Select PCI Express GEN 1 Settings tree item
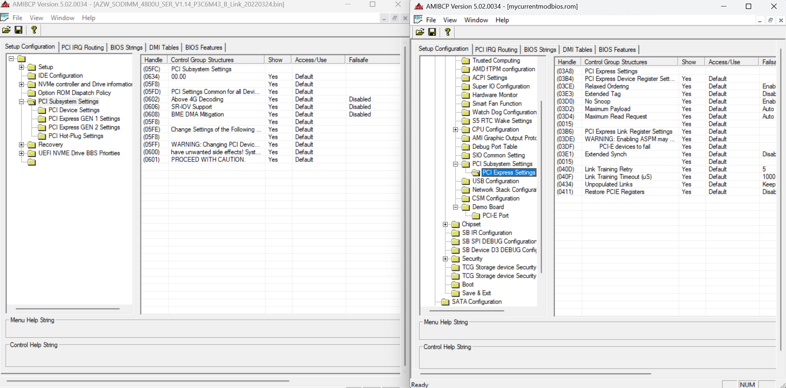Screen dimensions: 786x388 84,119
